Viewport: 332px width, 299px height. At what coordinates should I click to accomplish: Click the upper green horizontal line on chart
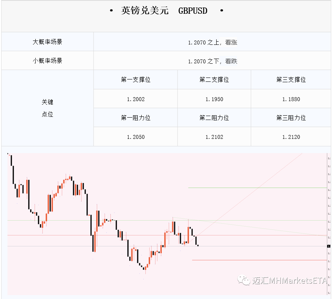pos(257,188)
